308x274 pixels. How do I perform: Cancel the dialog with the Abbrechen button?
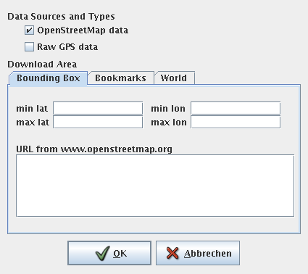198,253
